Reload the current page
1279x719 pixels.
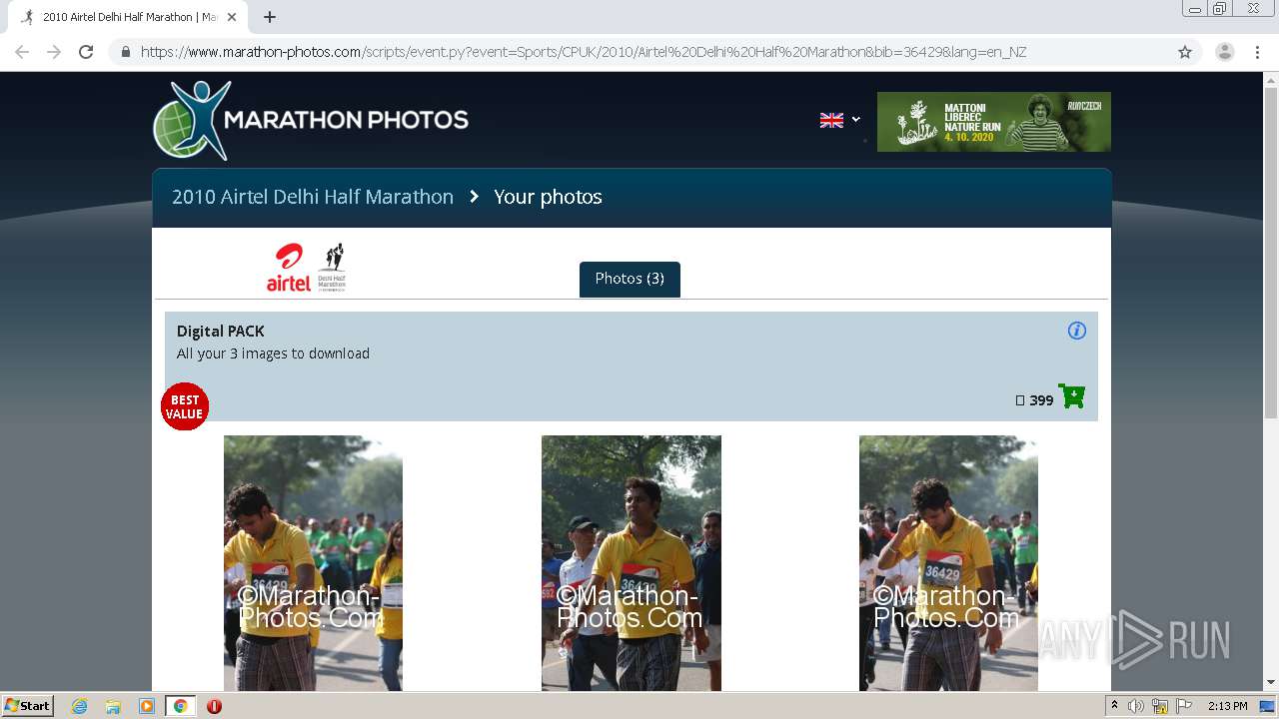click(86, 52)
